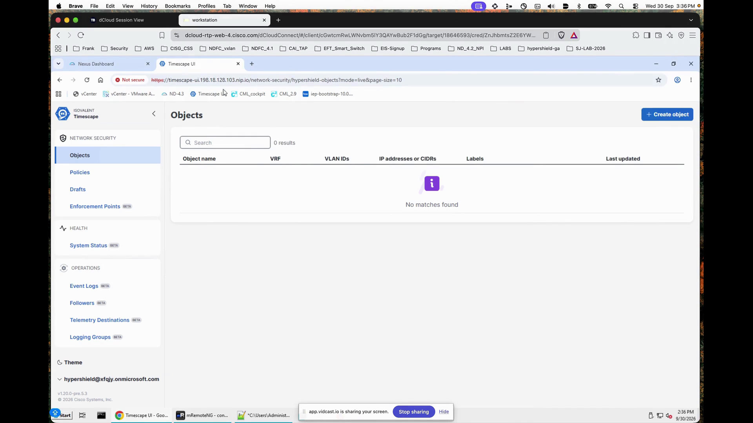Open the Followers page
The width and height of the screenshot is (753, 423).
click(x=82, y=303)
